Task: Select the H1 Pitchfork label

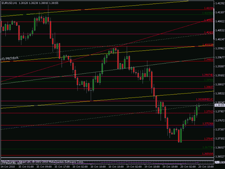Action: tap(10, 58)
